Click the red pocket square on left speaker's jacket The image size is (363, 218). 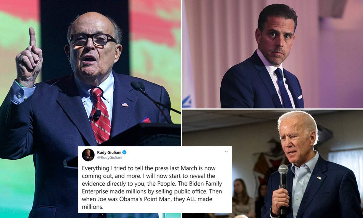pos(146,120)
